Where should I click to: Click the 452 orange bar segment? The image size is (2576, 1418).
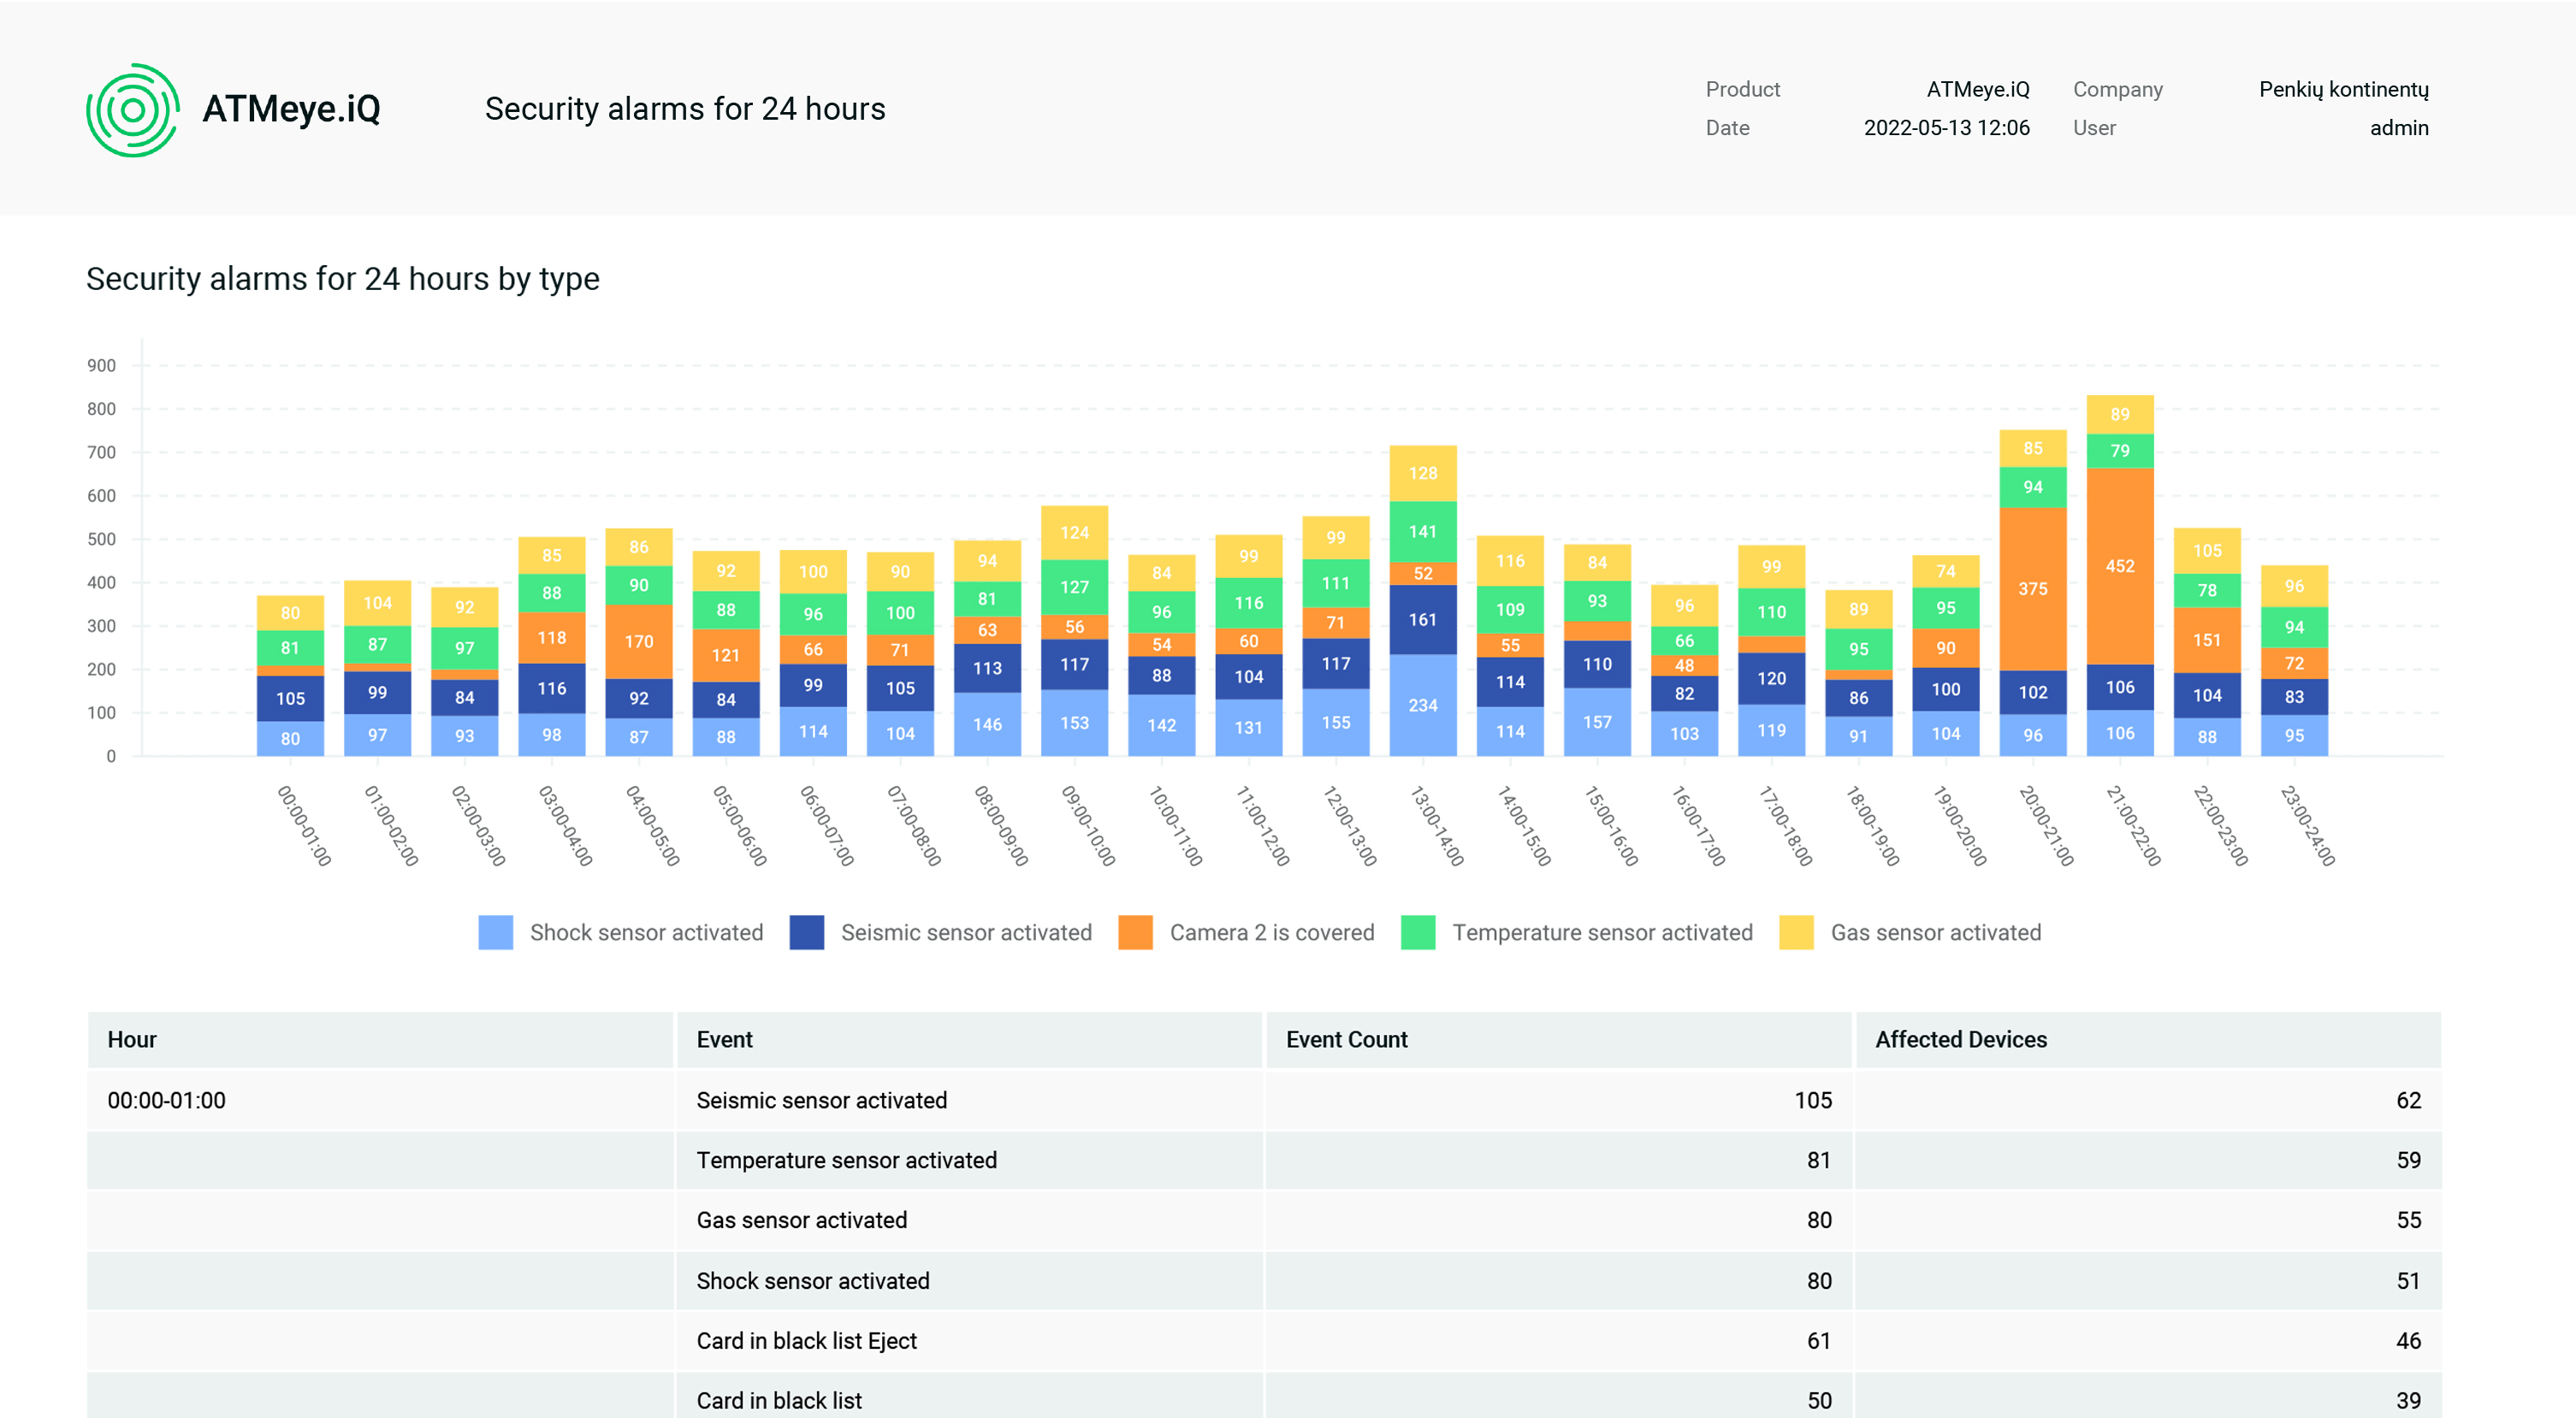click(x=2119, y=566)
